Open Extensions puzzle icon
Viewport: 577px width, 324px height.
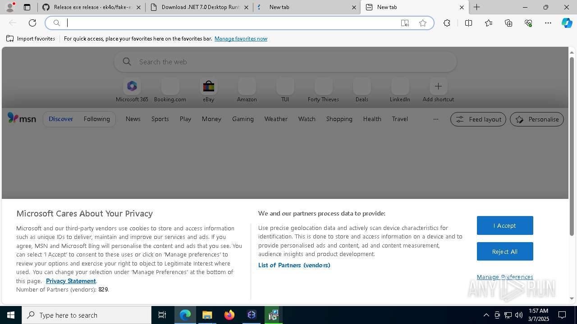click(x=447, y=23)
